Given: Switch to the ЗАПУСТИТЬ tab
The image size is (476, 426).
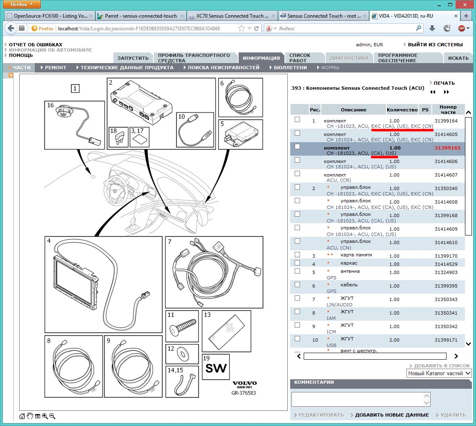Looking at the screenshot, I should 133,58.
